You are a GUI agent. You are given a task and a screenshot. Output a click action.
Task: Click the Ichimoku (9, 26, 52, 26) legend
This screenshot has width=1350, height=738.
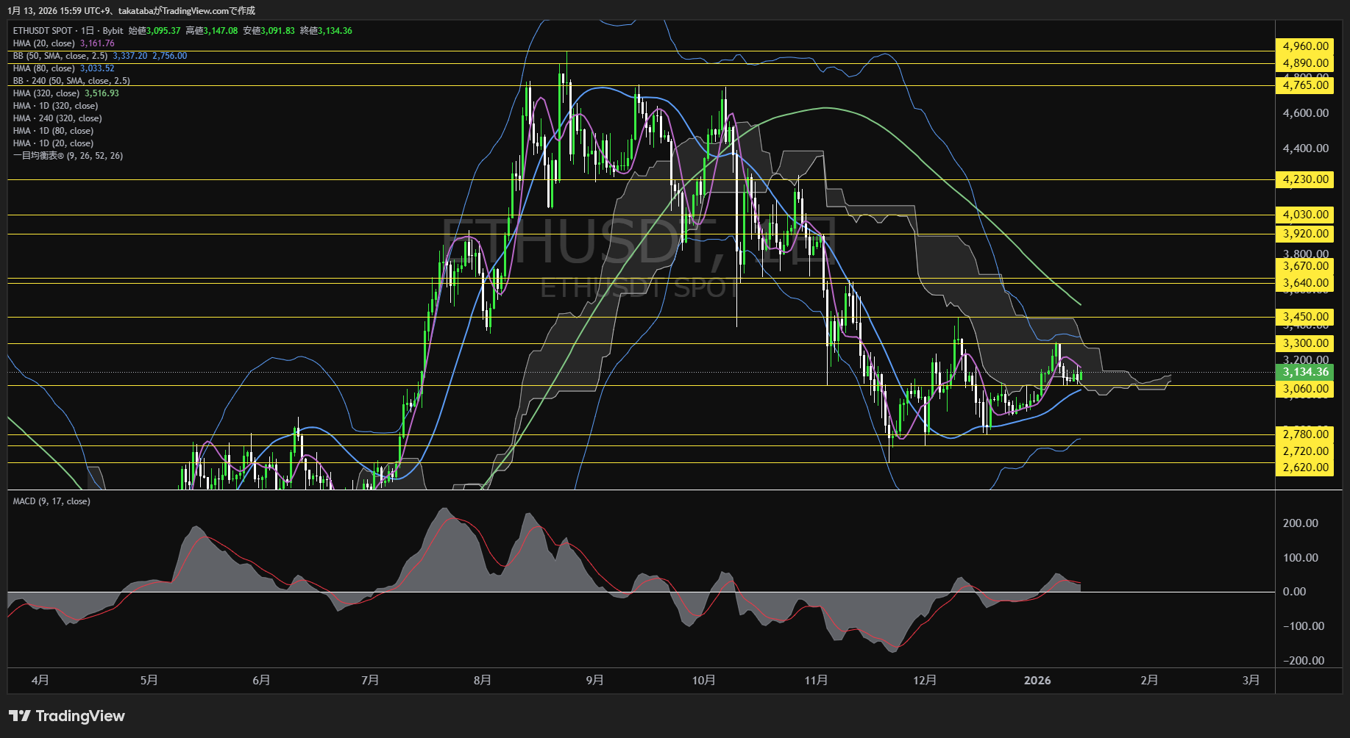pos(68,156)
